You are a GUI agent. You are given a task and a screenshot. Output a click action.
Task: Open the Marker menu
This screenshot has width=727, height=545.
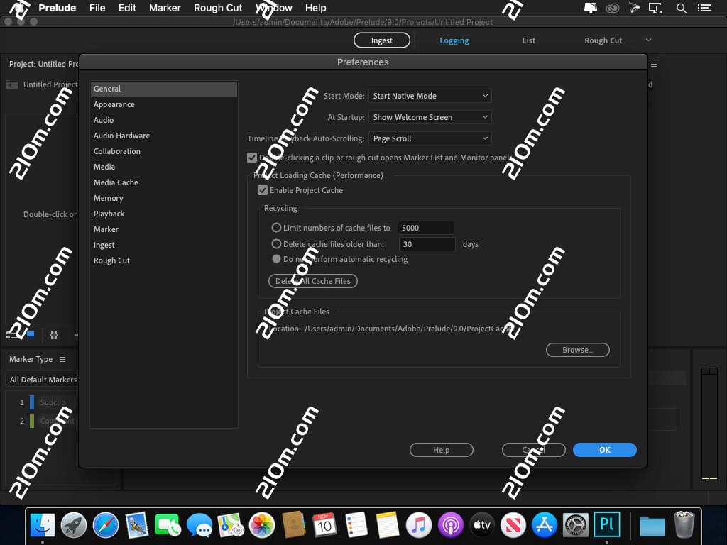pos(165,8)
